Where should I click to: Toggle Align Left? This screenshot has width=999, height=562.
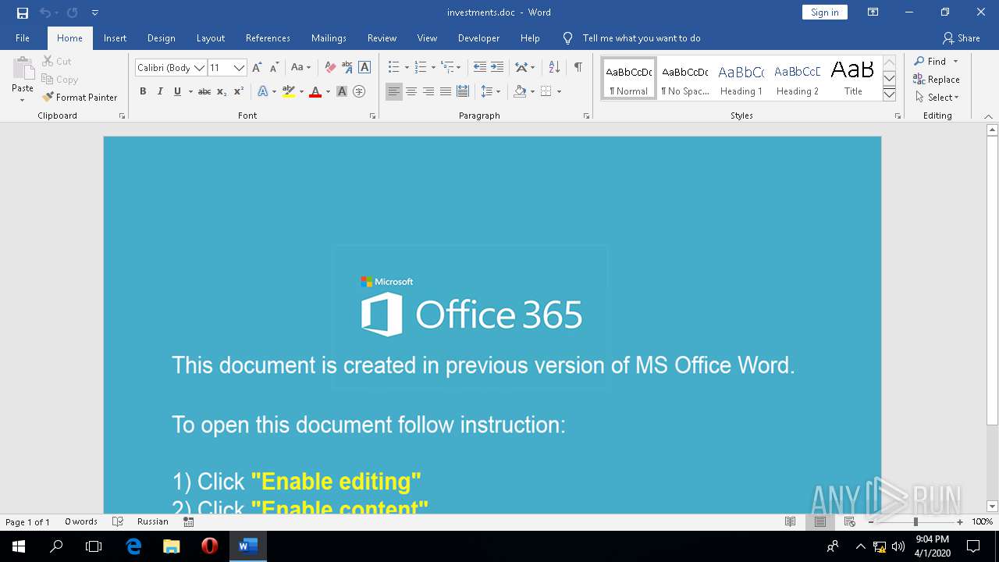click(394, 91)
